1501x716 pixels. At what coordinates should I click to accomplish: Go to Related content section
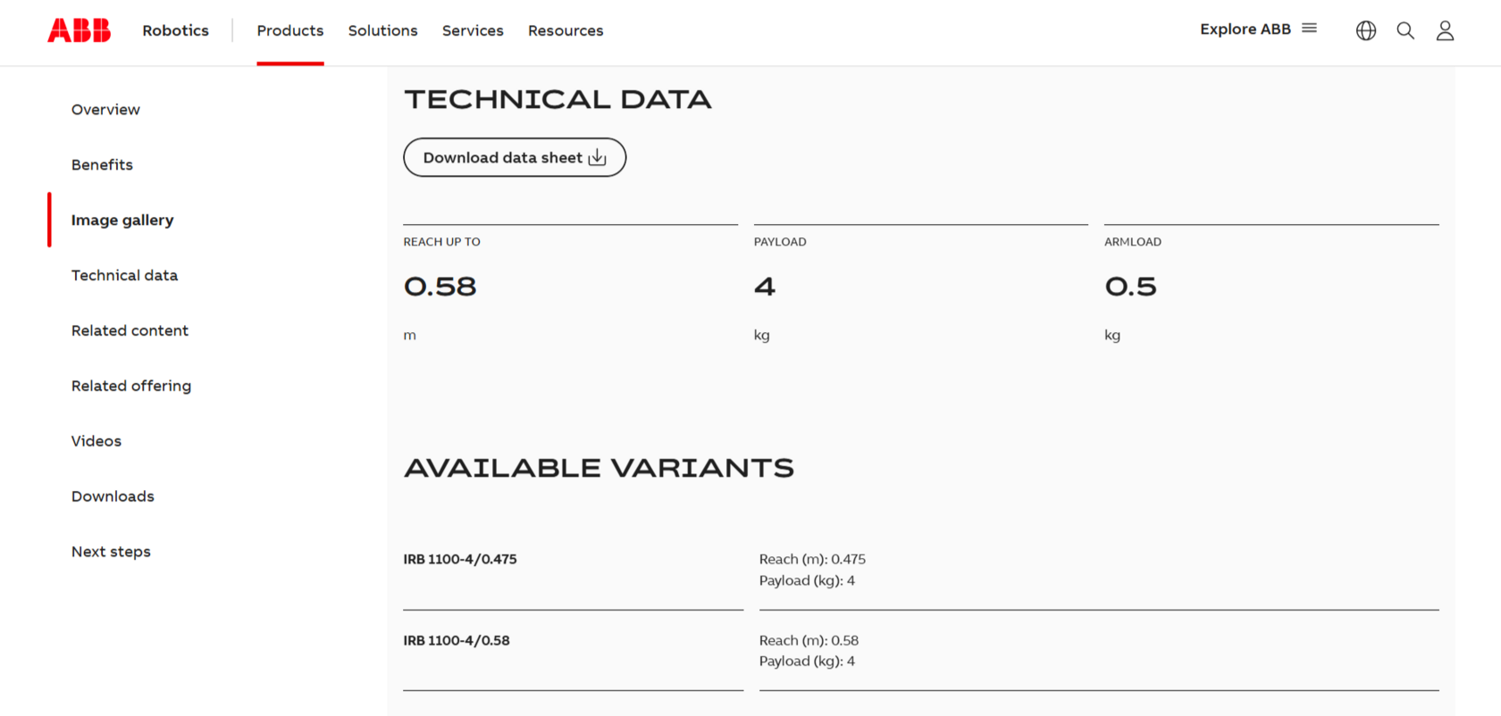[130, 331]
